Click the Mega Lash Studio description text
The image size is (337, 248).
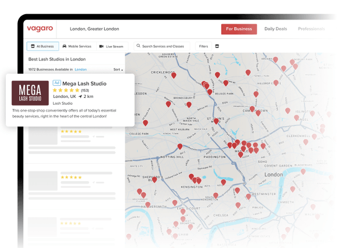pos(64,113)
